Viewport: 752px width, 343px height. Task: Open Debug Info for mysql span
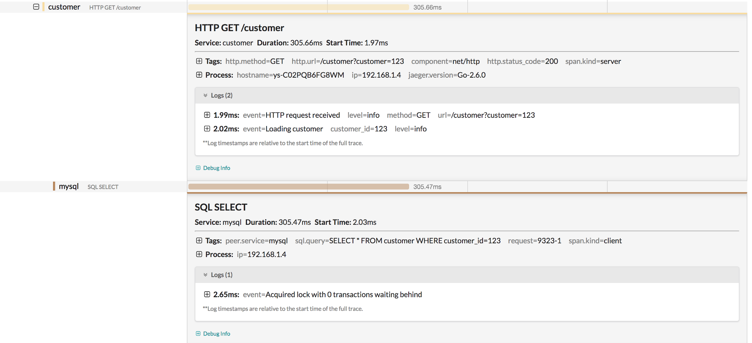(213, 334)
